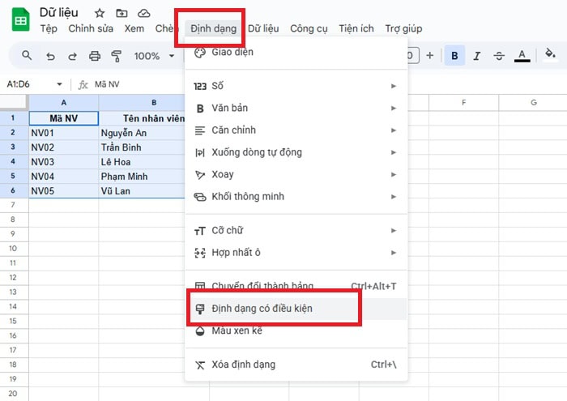Click the print icon

coord(94,56)
